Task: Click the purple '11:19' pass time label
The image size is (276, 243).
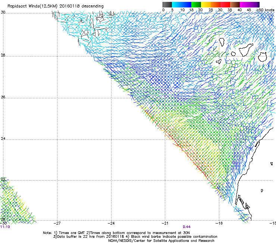Action: click(5, 227)
